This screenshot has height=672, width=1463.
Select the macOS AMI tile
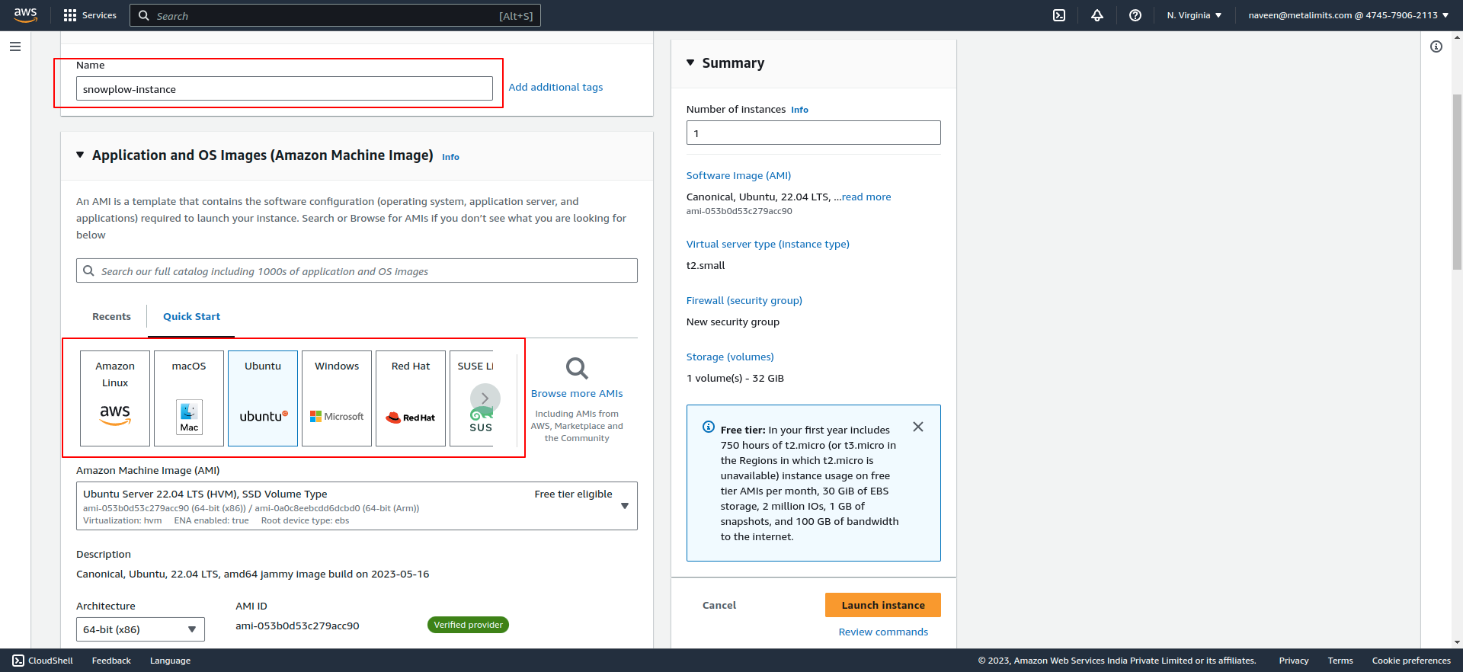tap(189, 398)
